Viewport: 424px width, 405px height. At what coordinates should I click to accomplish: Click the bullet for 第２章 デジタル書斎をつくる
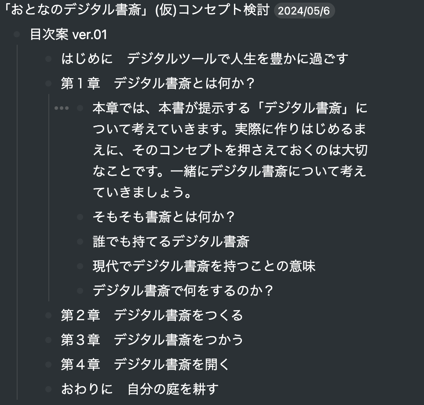50,315
